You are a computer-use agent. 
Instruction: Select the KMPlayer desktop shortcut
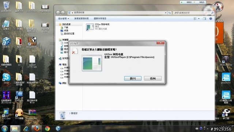pyautogui.click(x=19, y=96)
